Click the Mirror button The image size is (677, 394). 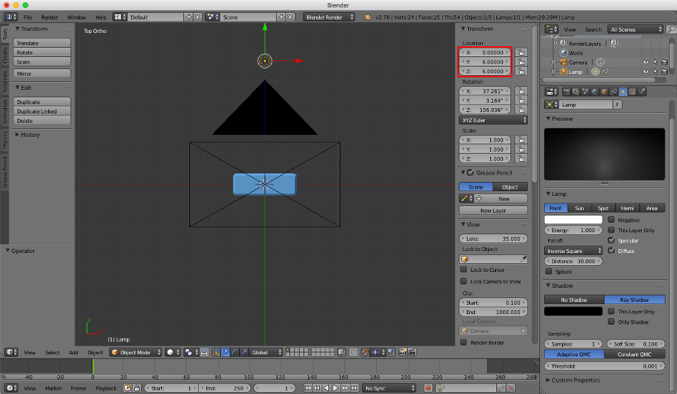pyautogui.click(x=42, y=74)
